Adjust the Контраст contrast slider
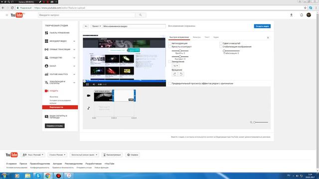Image resolution: width=319 pixels, height=179 pixels. 180,57
